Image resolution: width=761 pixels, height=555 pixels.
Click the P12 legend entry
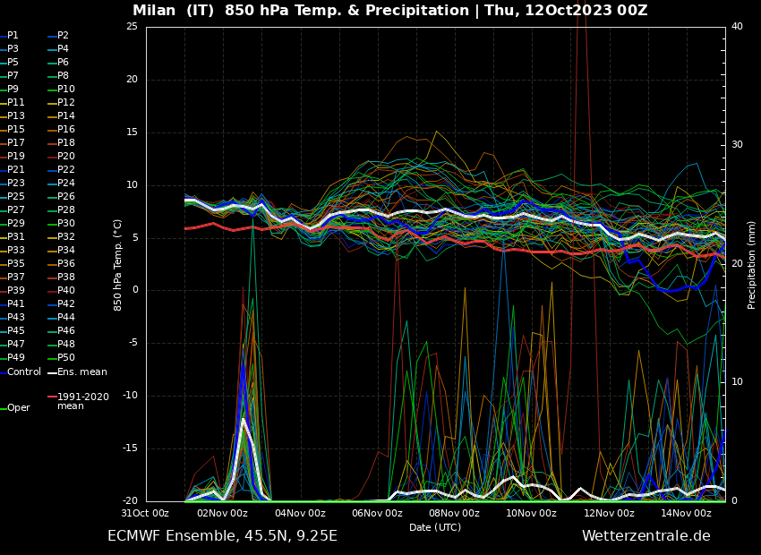(x=66, y=103)
